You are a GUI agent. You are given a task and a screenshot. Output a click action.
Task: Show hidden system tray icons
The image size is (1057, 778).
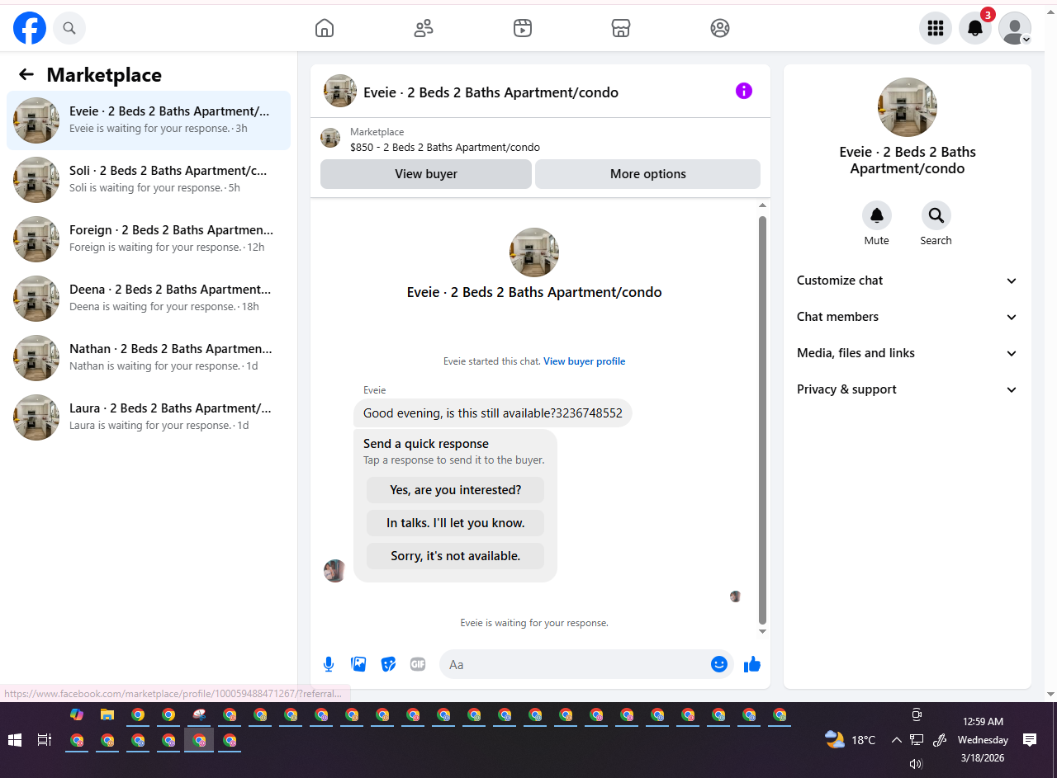[x=897, y=740]
